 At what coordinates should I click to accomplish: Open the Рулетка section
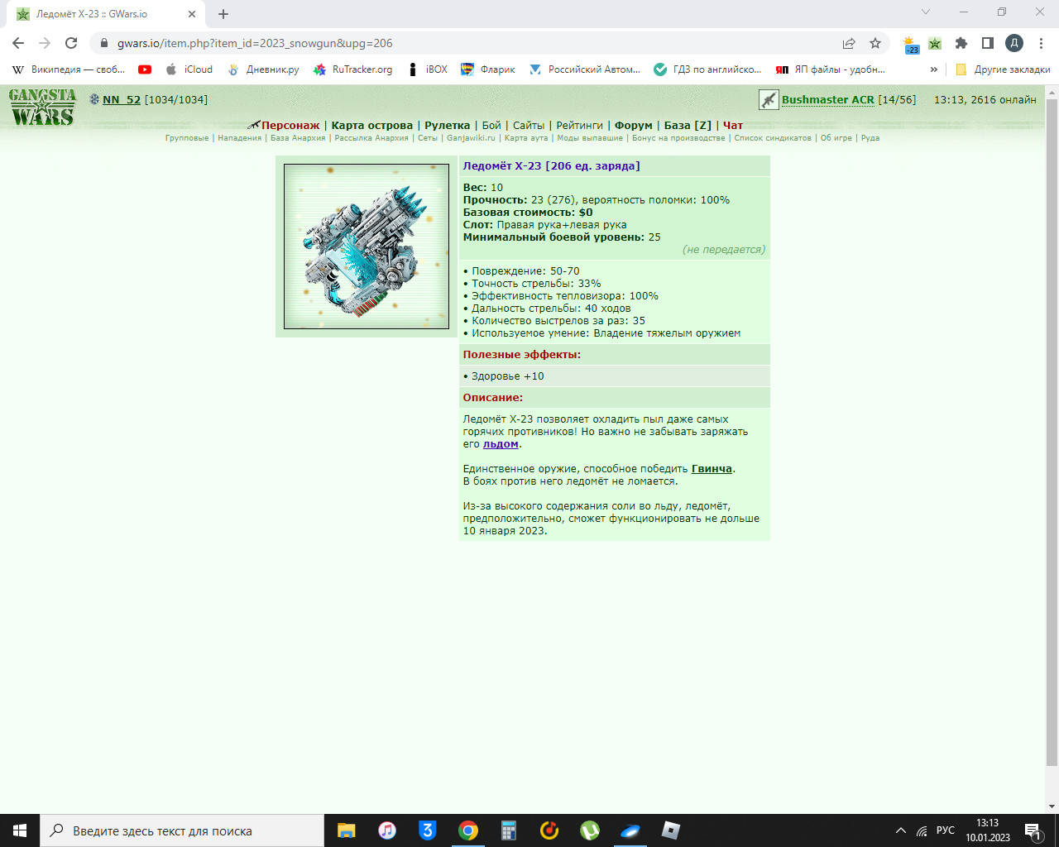(448, 126)
